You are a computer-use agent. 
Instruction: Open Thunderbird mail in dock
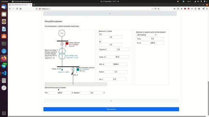tap(4, 7)
